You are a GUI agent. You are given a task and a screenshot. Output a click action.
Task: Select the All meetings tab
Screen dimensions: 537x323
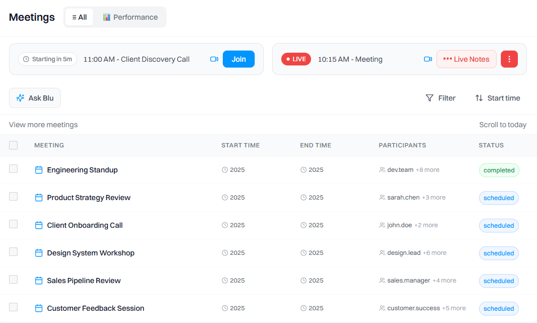point(79,17)
